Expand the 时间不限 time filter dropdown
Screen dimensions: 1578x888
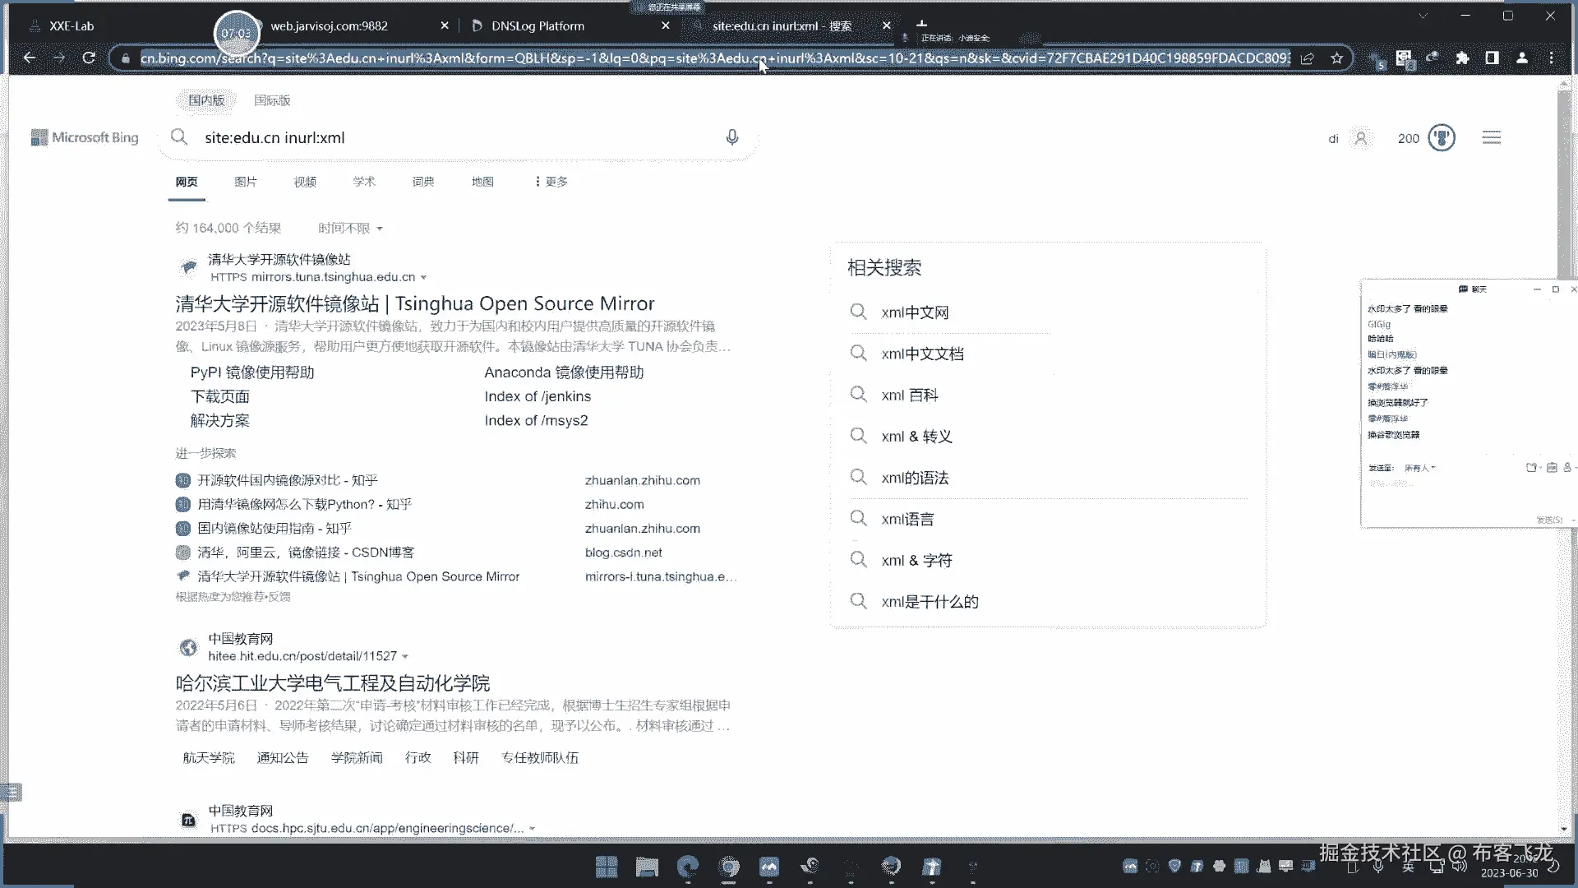pyautogui.click(x=350, y=229)
